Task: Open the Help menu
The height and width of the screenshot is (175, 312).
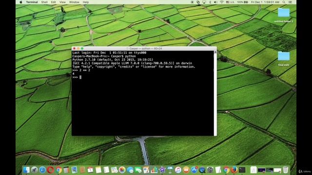Action: 86,2
